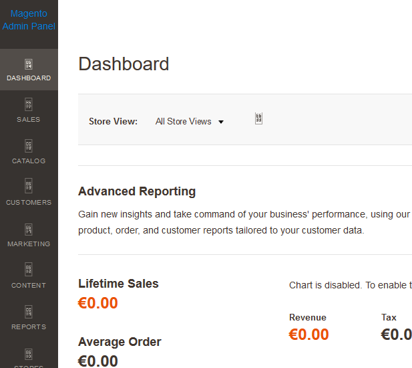Click the Average Order €0.00 value

(98, 361)
